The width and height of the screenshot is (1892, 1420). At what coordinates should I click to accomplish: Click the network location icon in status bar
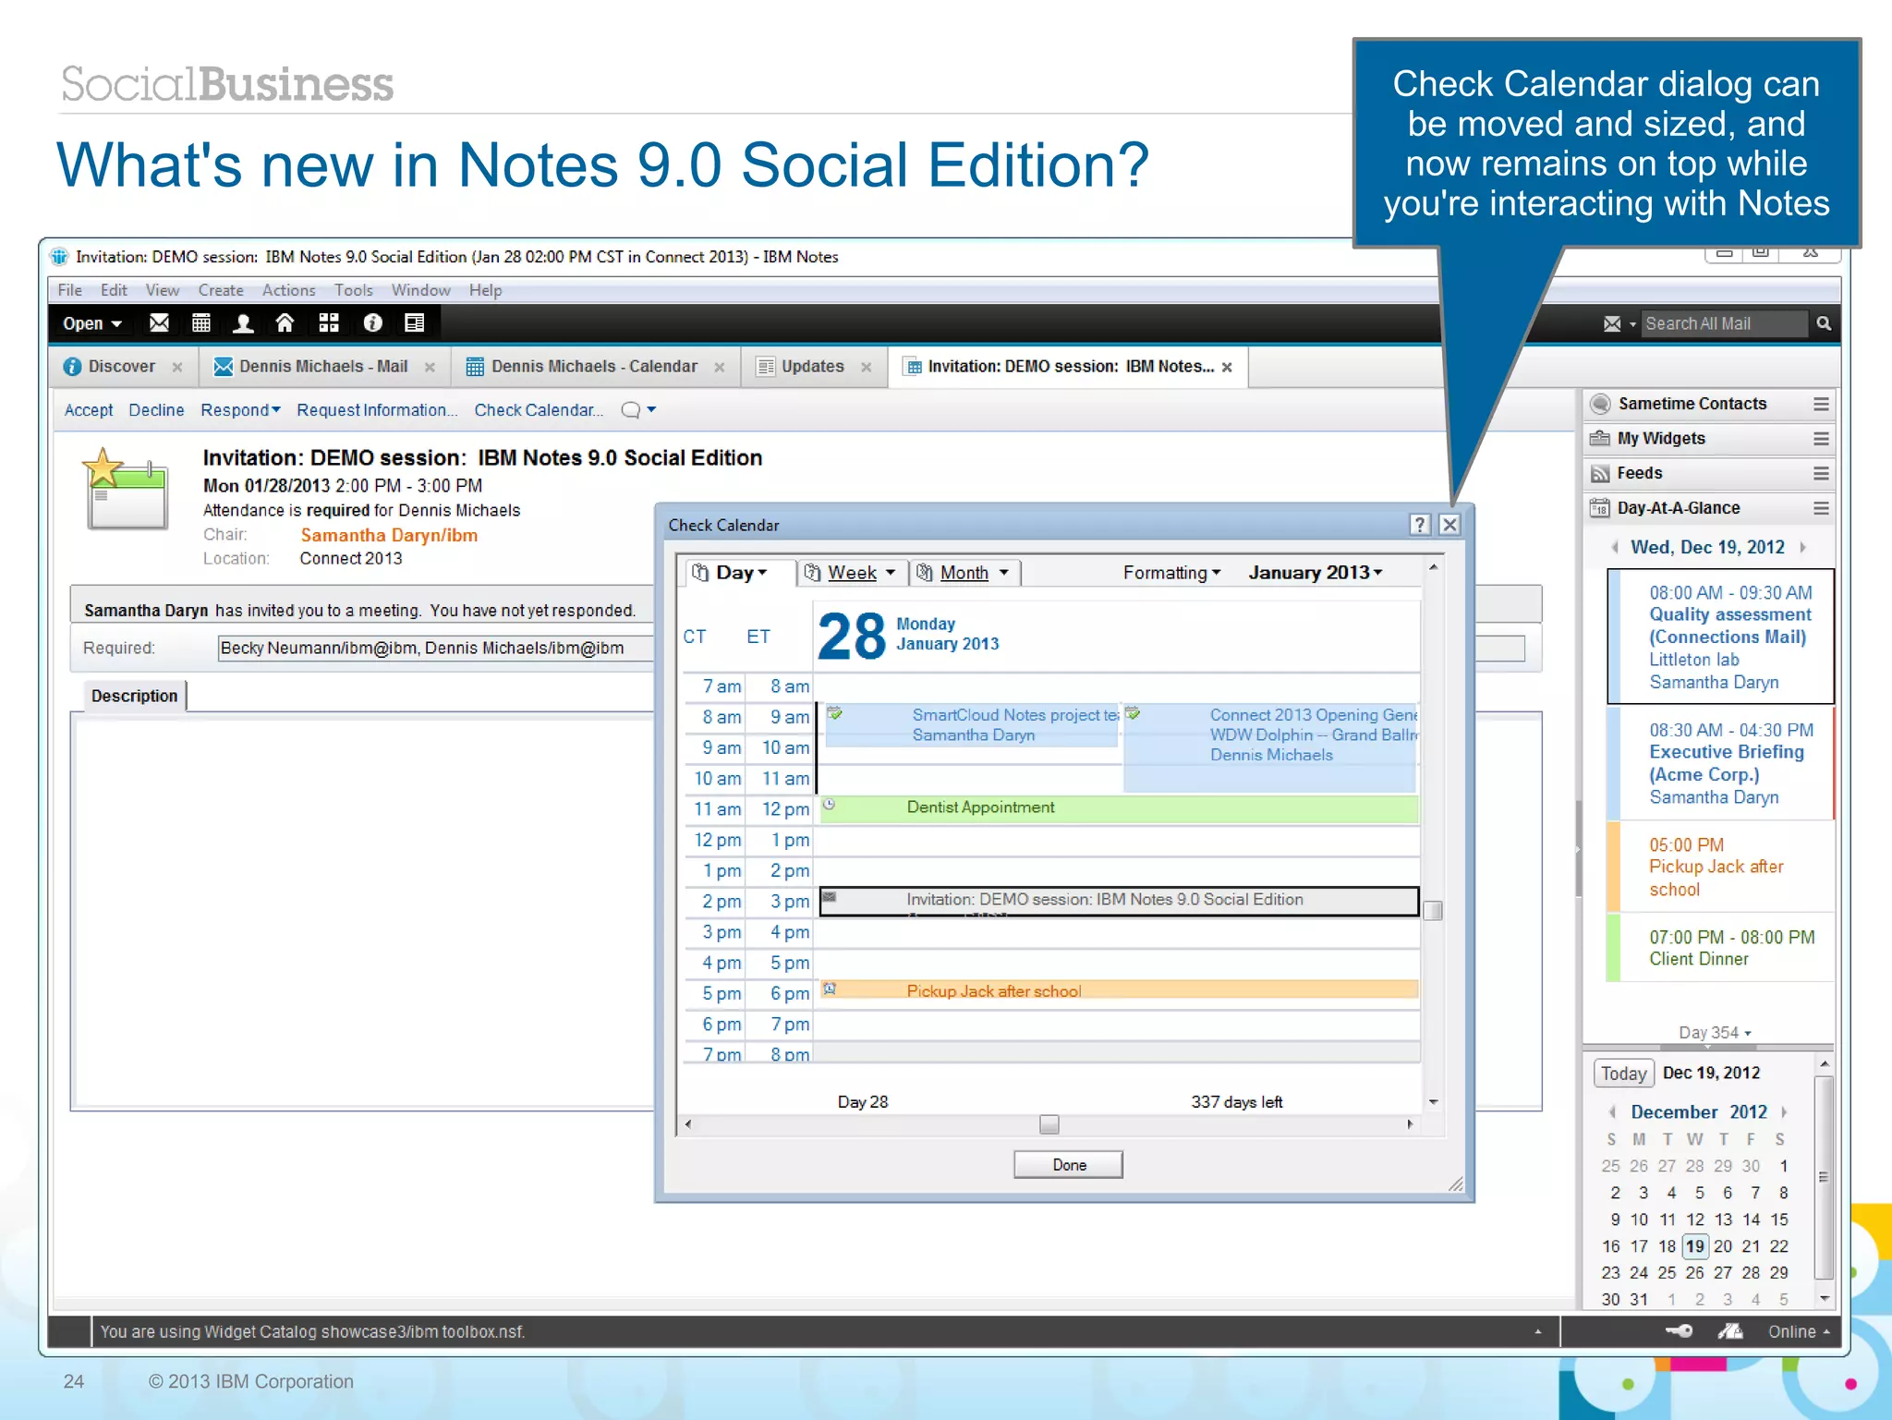tap(1729, 1331)
